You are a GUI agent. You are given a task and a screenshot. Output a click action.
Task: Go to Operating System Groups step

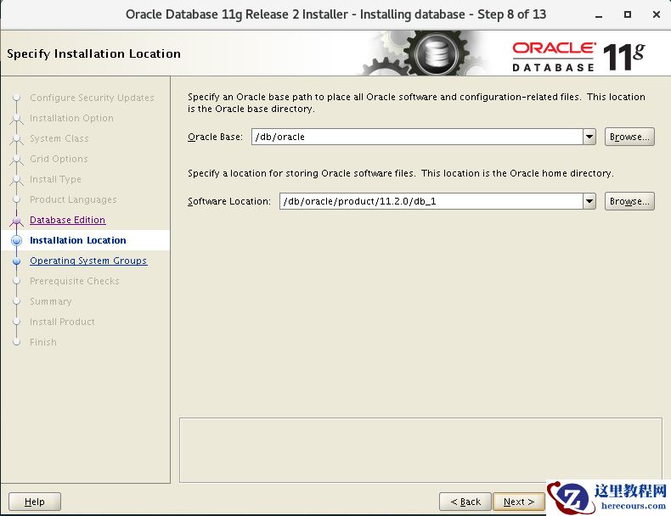[x=88, y=261]
